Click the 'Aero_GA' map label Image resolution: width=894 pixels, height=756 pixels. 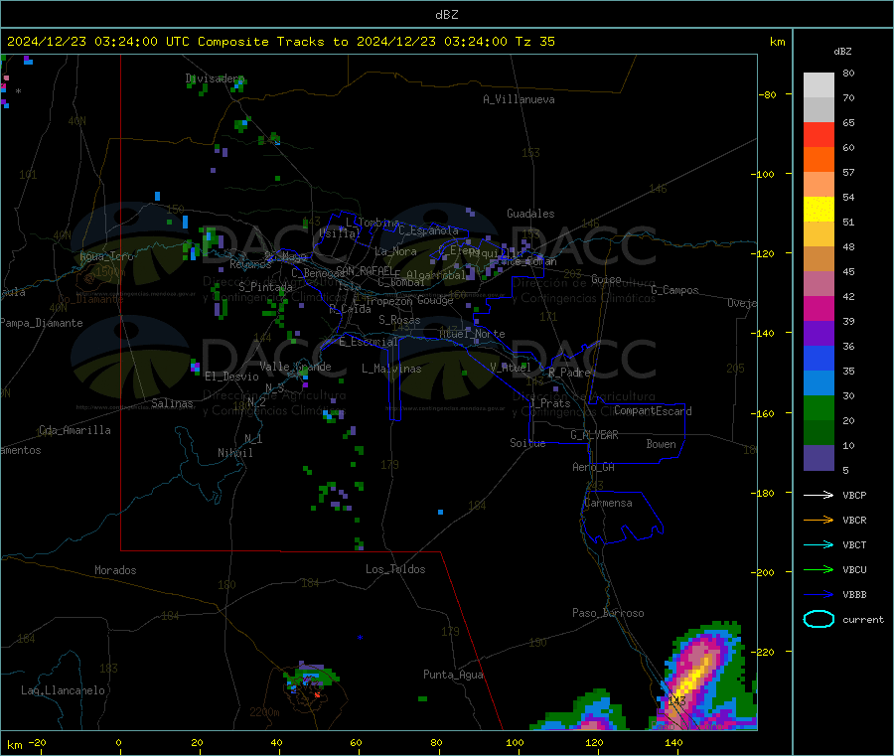pyautogui.click(x=593, y=467)
